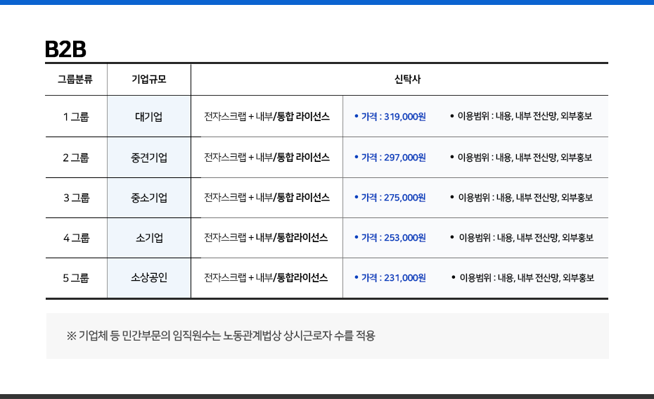Select the 5 그룹 row label
This screenshot has width=654, height=399.
pos(76,278)
